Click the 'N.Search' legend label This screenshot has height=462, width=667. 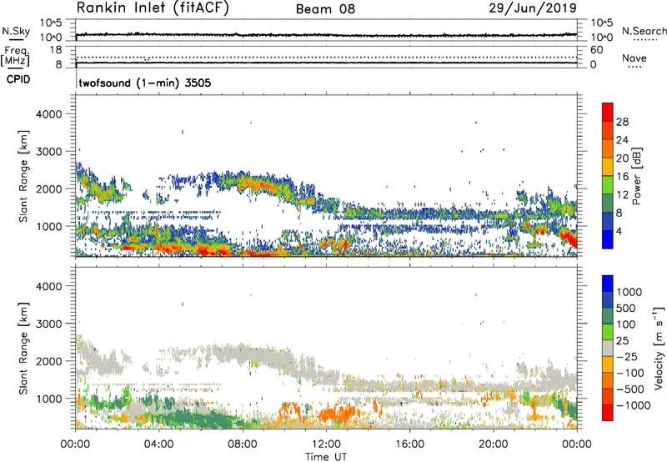click(x=644, y=31)
